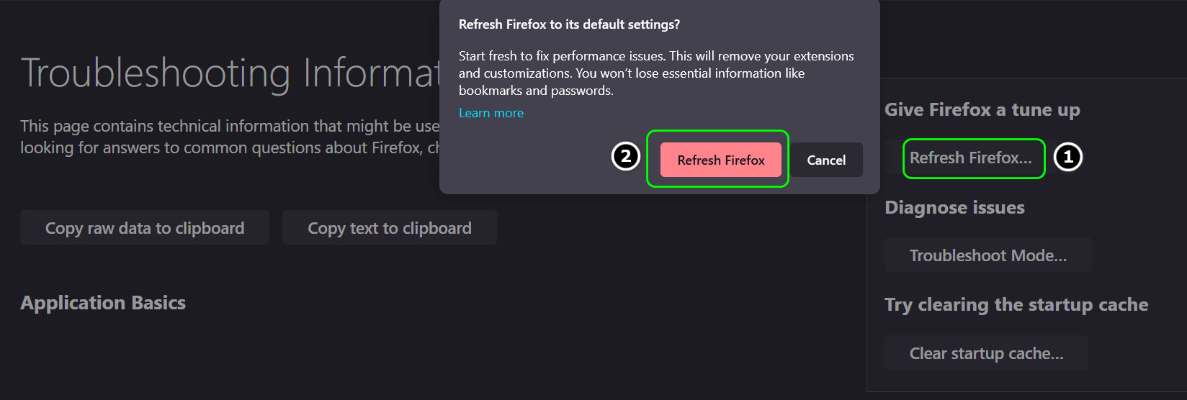Click the Try clearing the startup cache heading
1187x400 pixels.
(1016, 305)
